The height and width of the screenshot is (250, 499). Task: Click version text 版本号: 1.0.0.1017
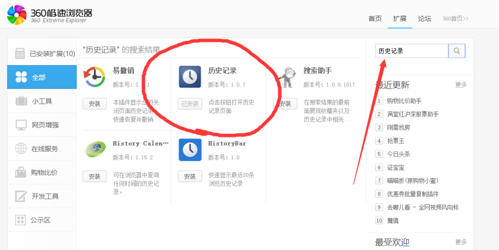329,84
